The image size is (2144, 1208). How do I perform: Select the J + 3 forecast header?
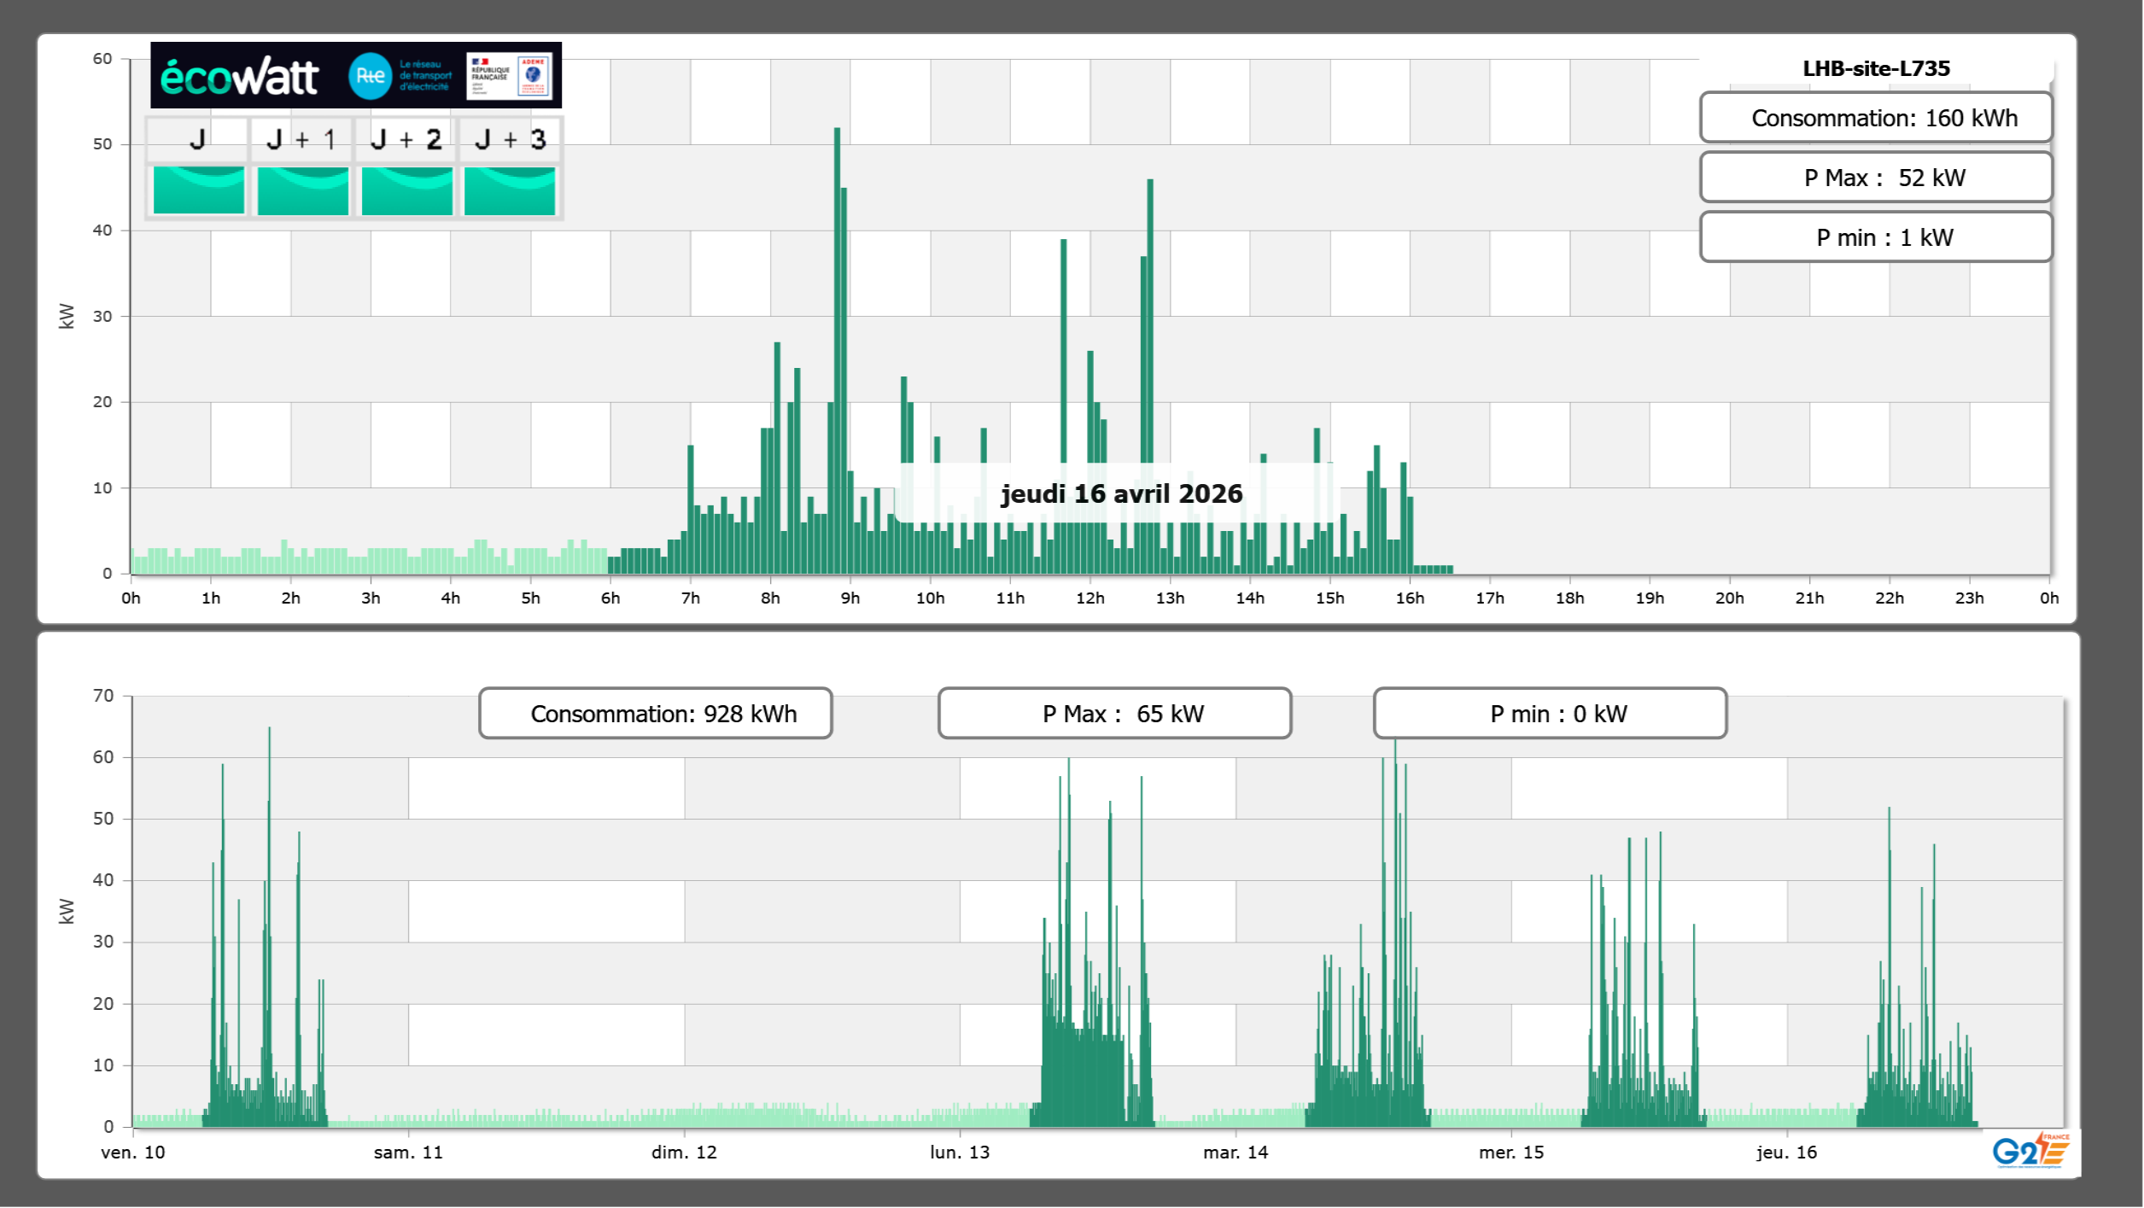pyautogui.click(x=510, y=139)
